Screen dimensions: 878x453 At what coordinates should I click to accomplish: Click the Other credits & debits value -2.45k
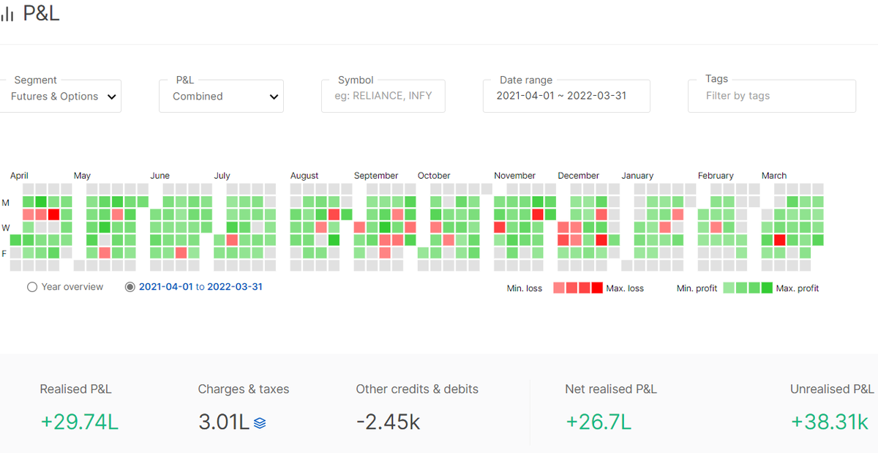(388, 422)
